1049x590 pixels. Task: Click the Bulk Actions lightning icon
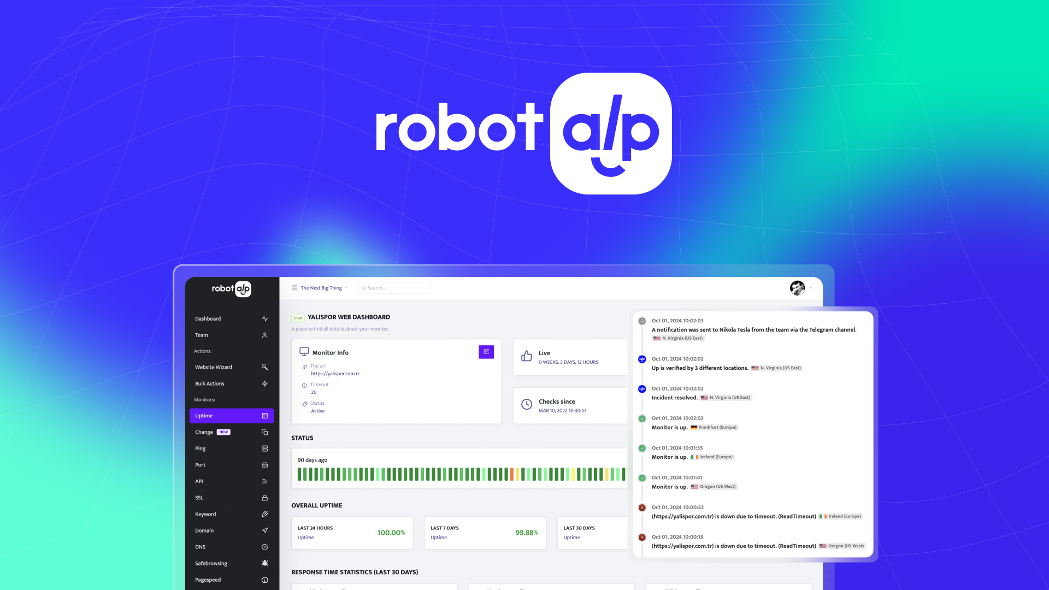265,382
